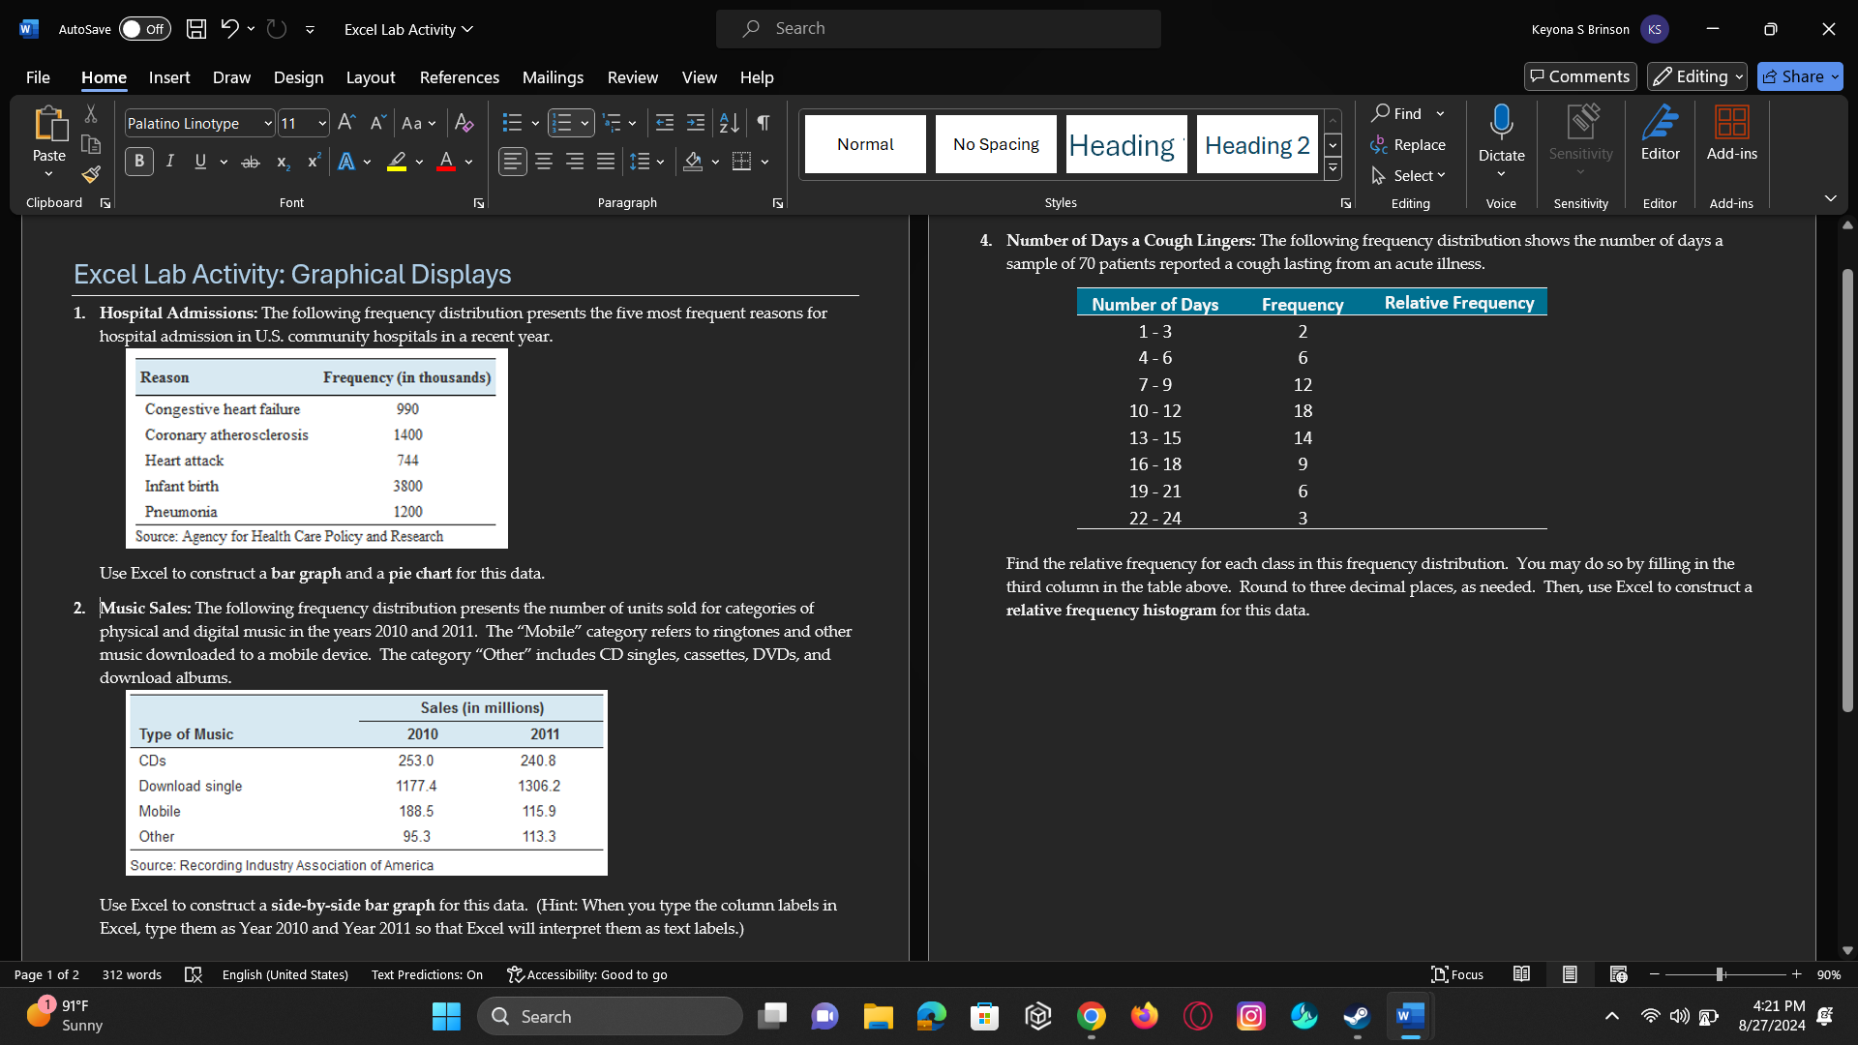Screen dimensions: 1858x1045
Task: Switch to the Layout tab
Action: pos(370,77)
